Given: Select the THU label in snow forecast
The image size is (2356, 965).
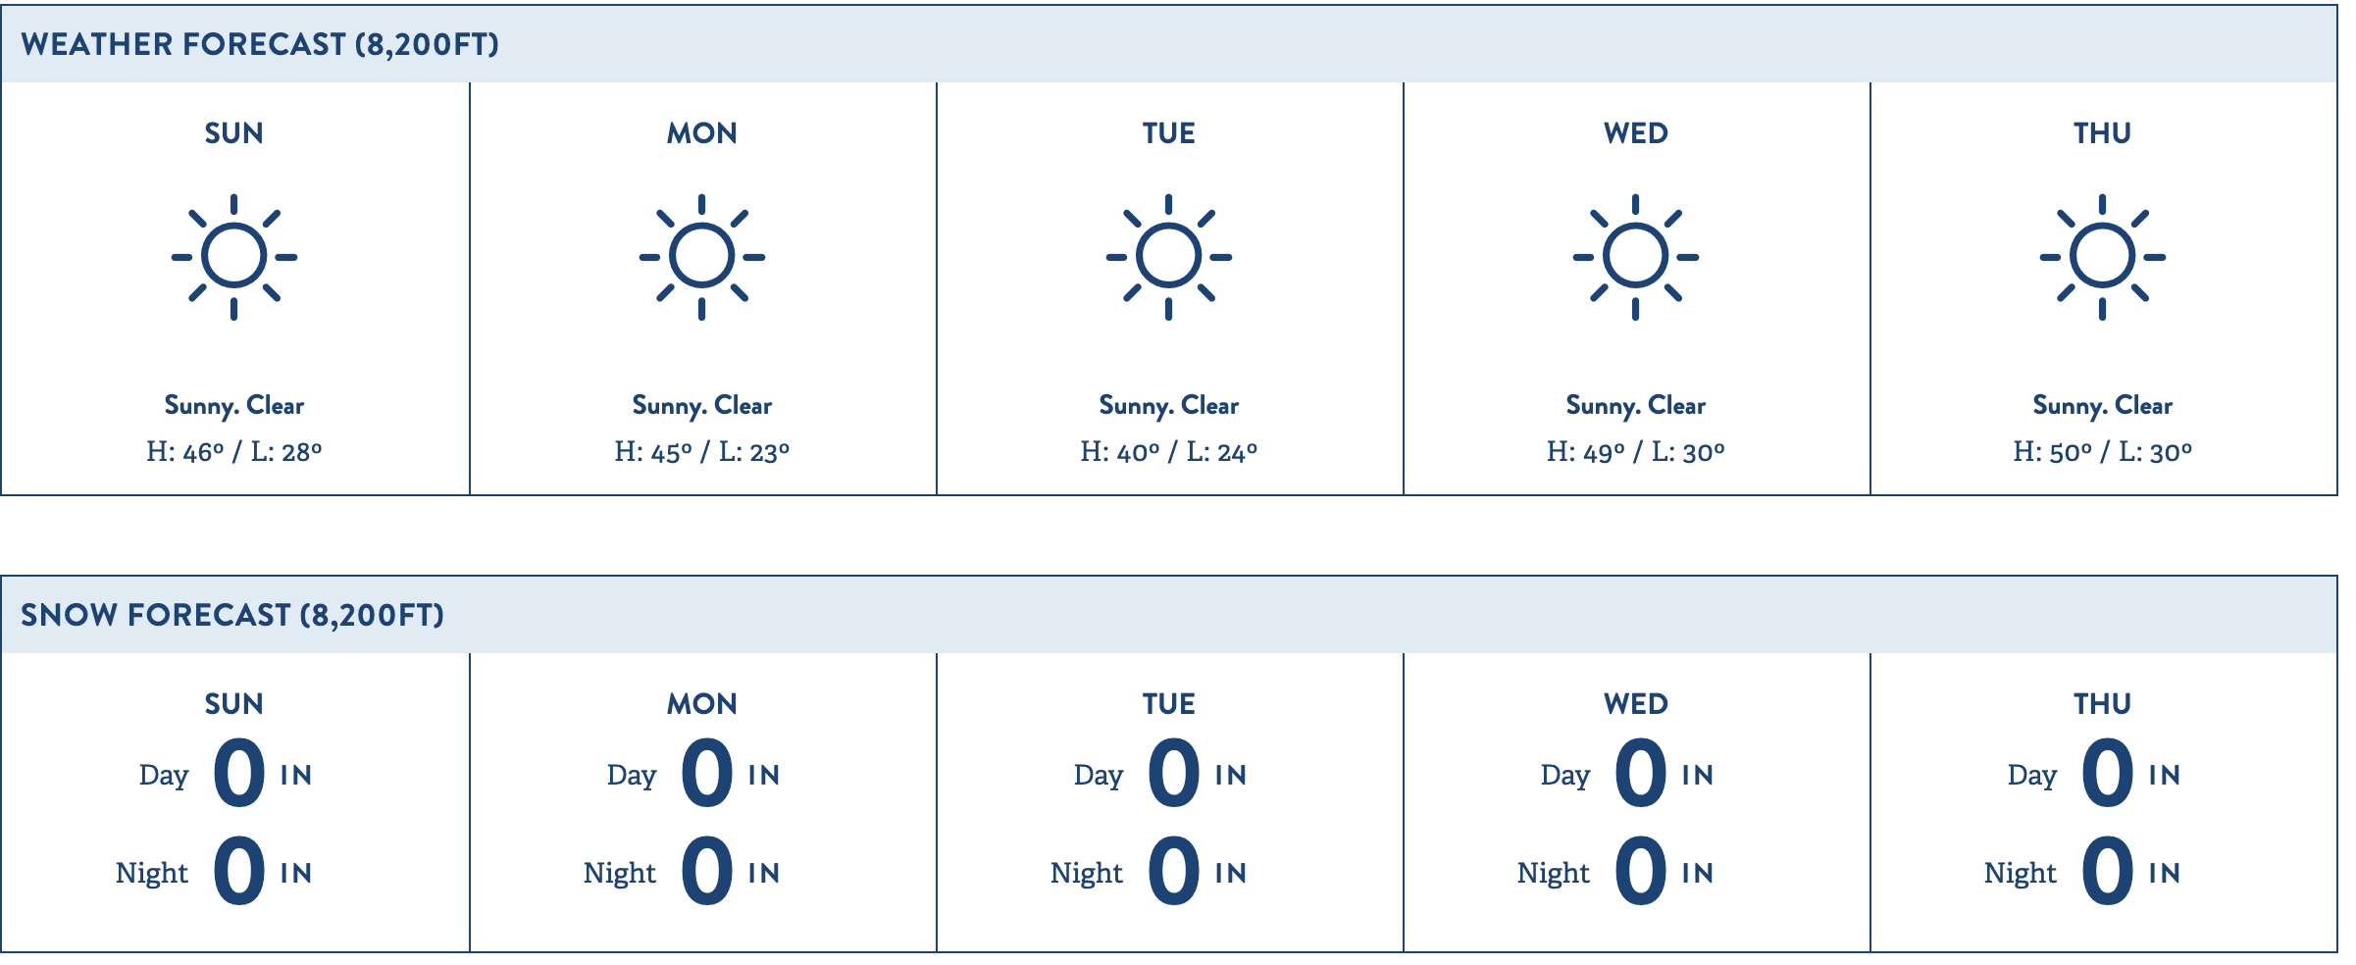Looking at the screenshot, I should click(2103, 704).
